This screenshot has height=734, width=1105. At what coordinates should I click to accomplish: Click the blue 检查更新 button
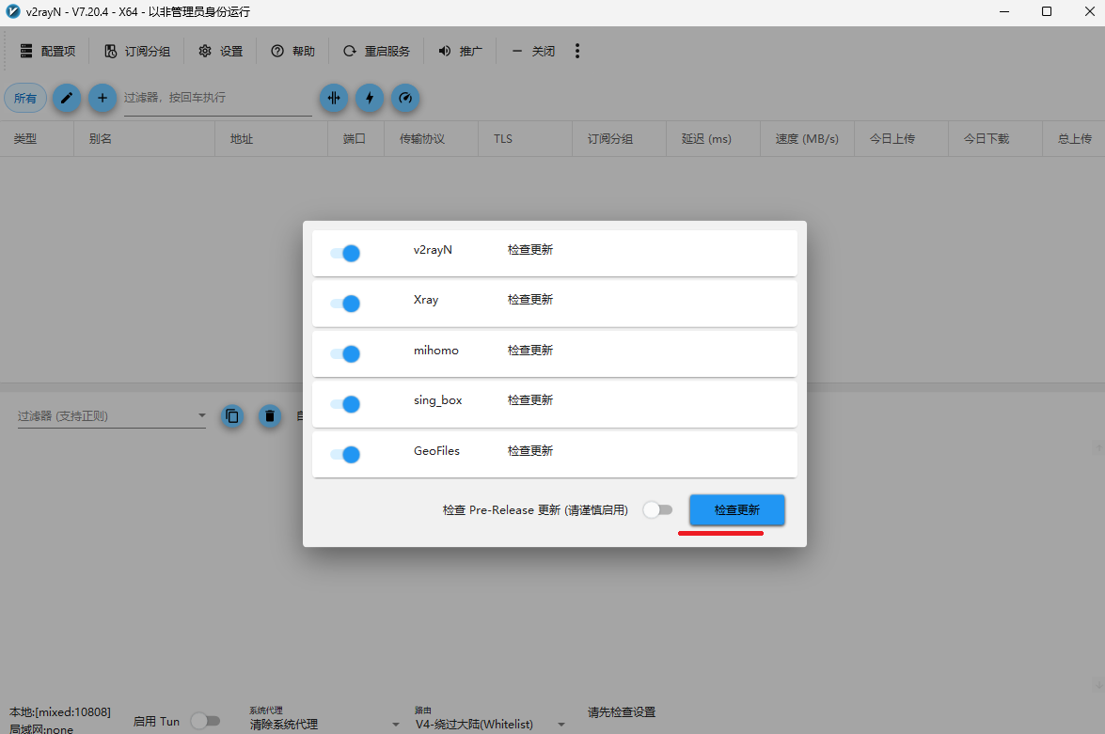click(x=736, y=510)
